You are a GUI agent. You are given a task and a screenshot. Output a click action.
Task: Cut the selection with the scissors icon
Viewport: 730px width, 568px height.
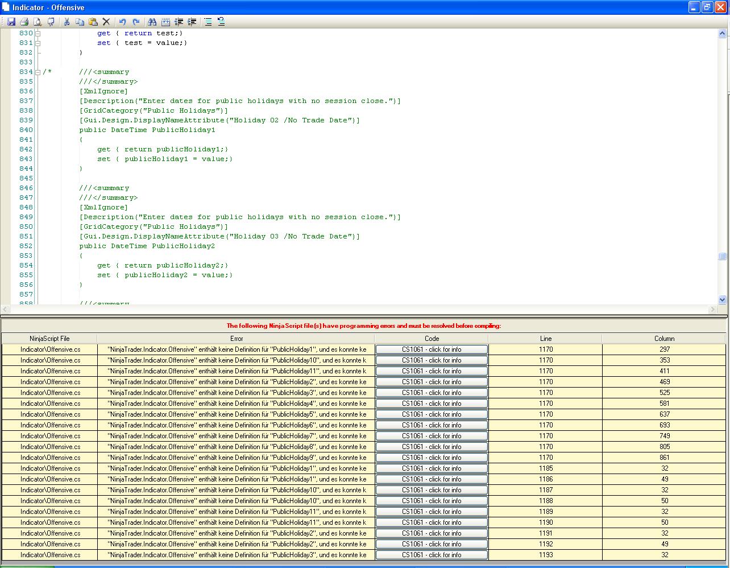67,22
